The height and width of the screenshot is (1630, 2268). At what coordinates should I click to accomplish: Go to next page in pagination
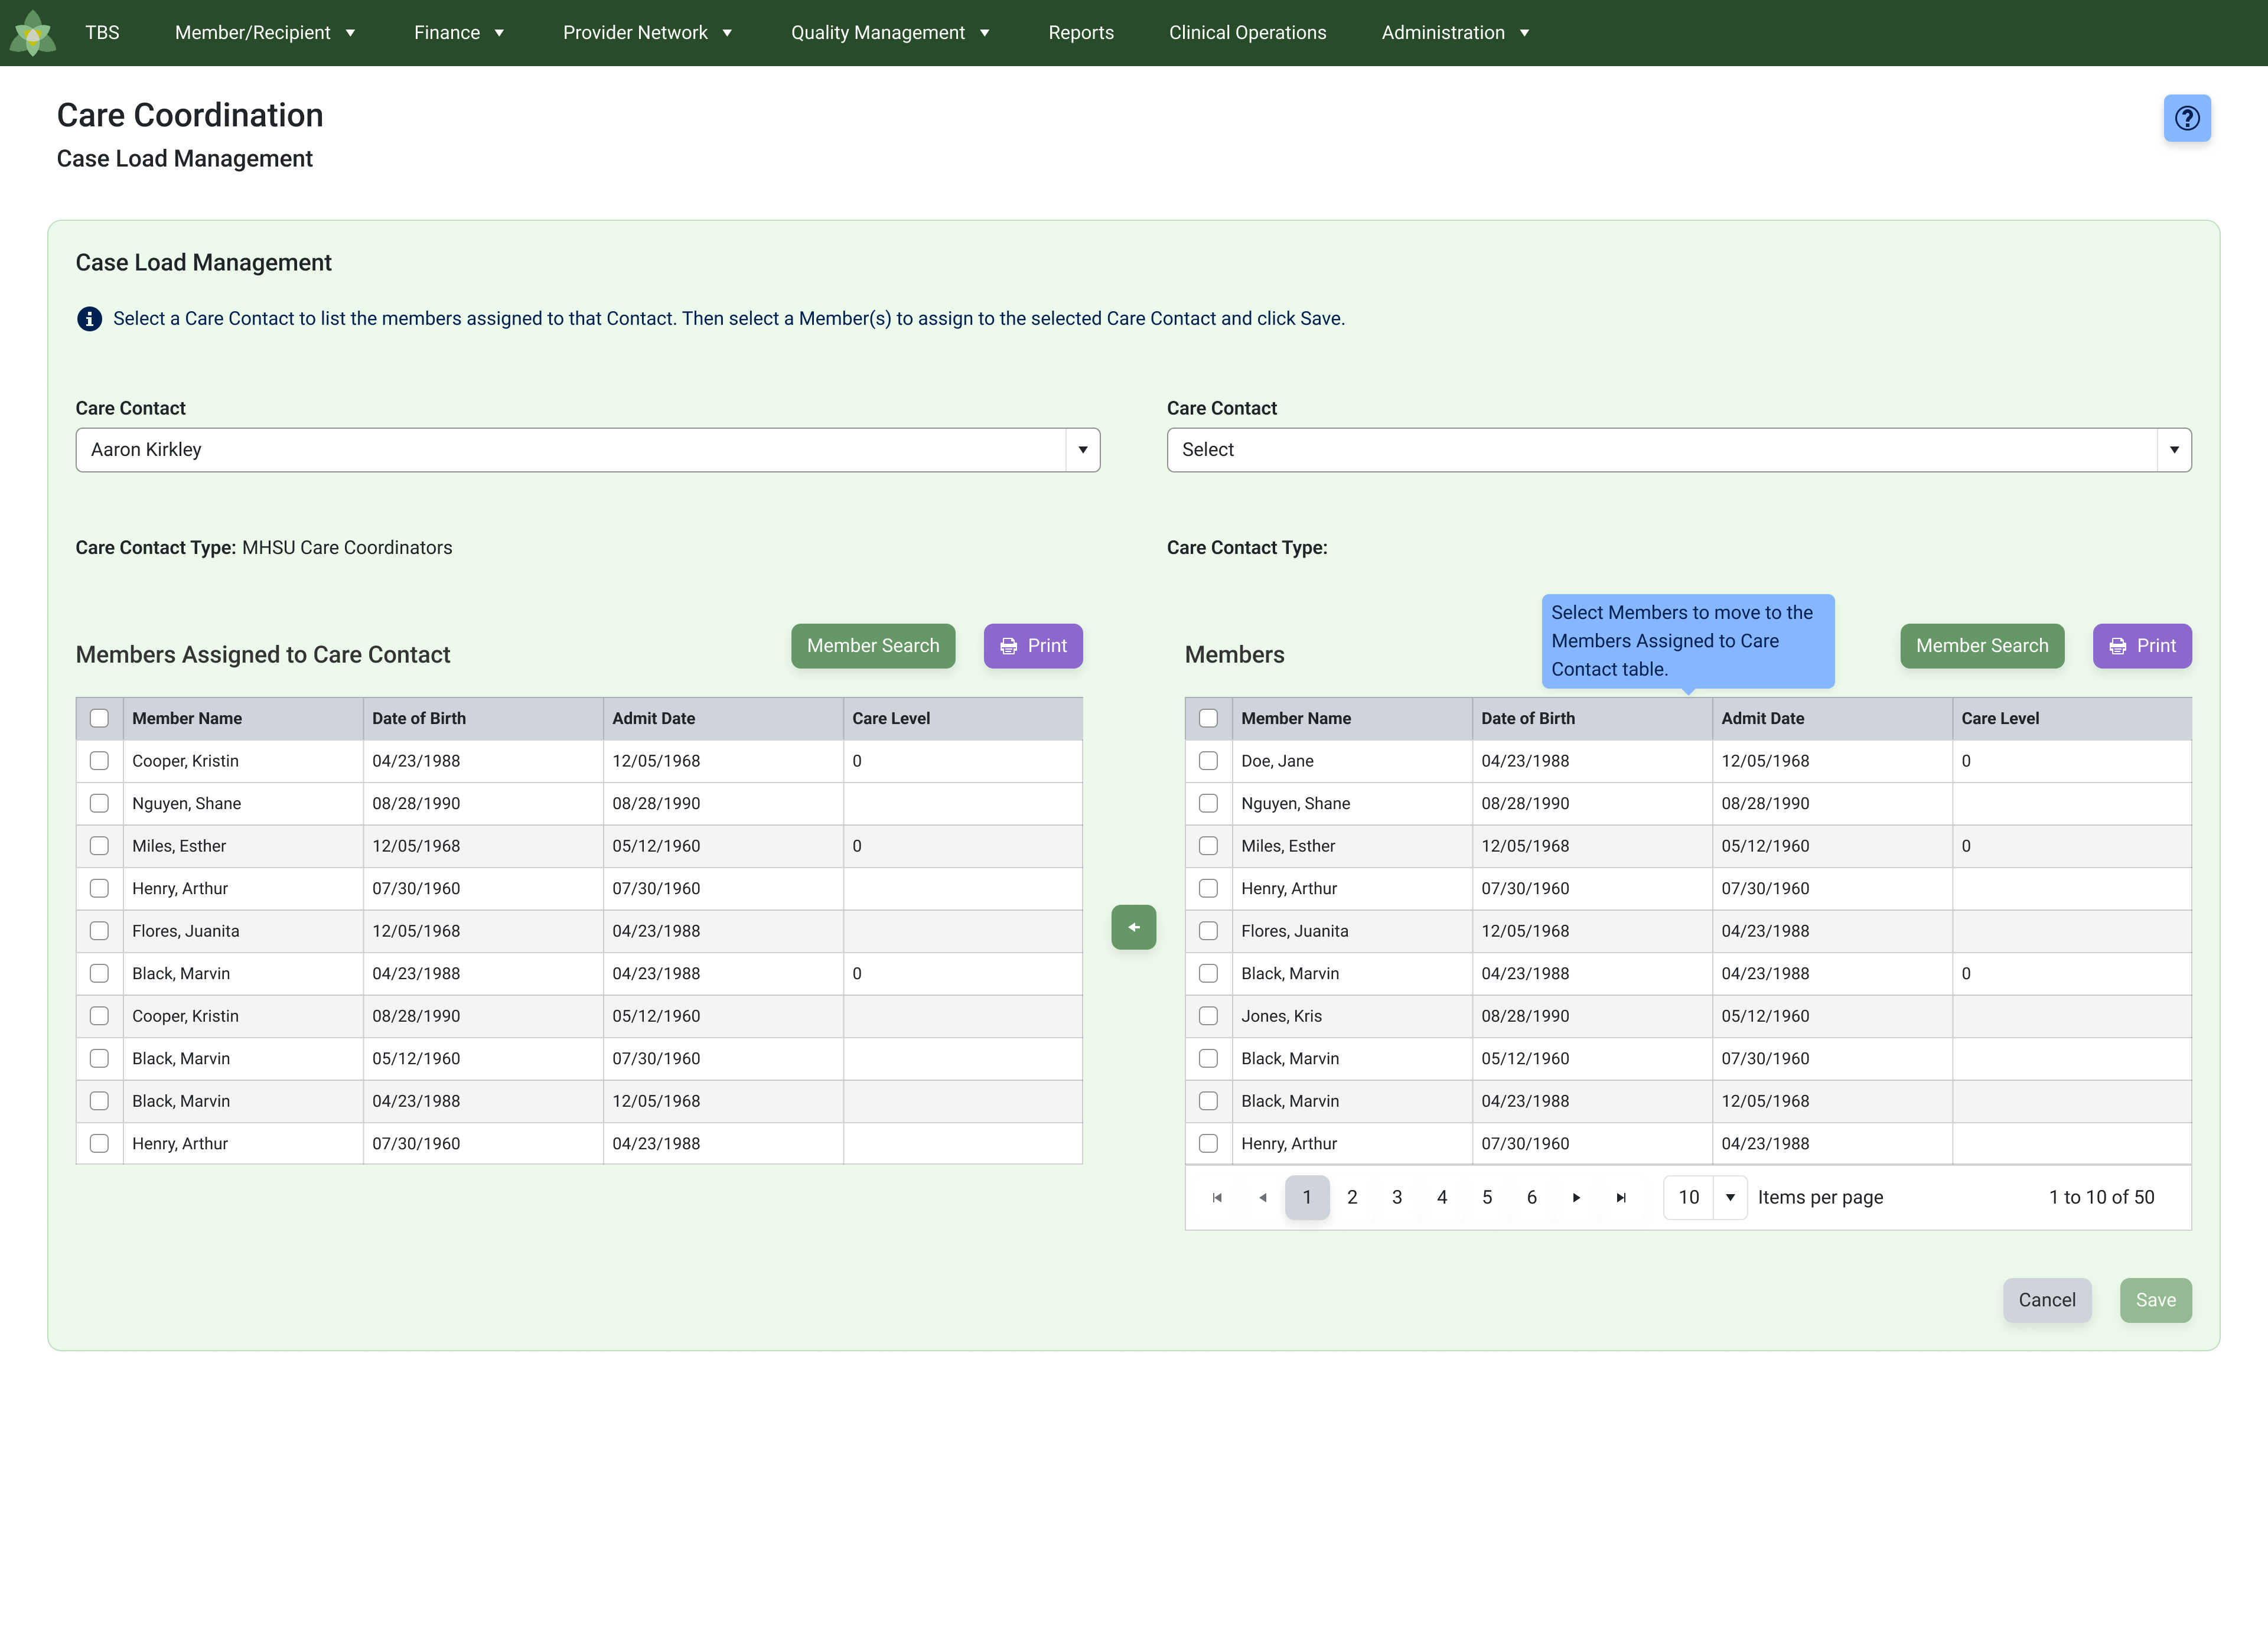click(1576, 1197)
